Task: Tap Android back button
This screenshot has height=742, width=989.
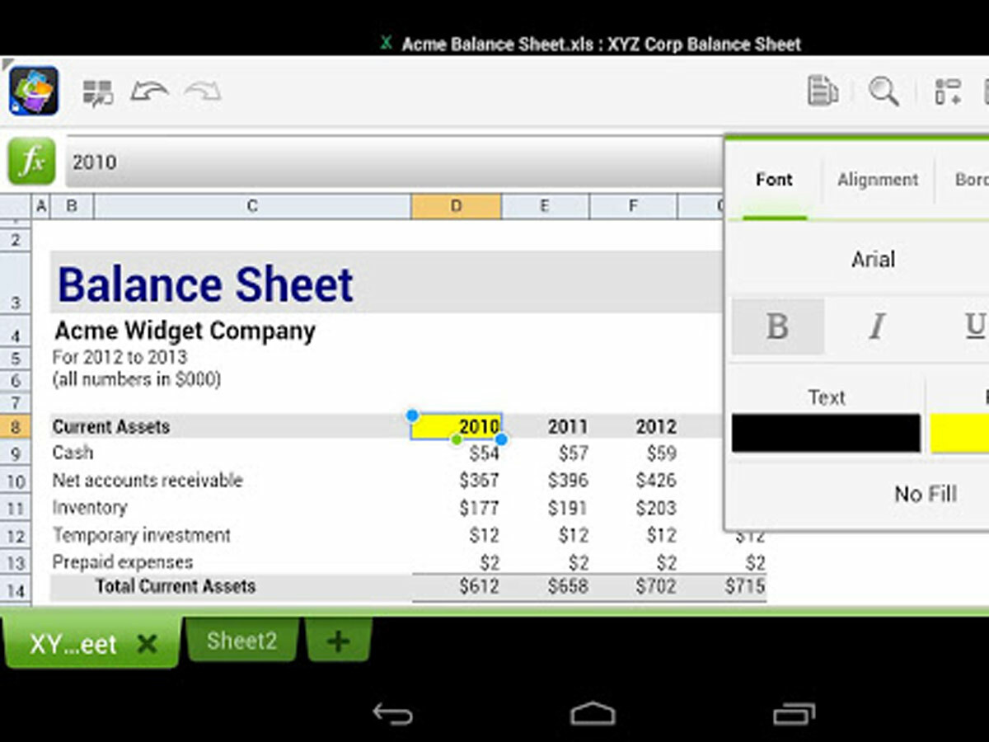Action: [392, 713]
